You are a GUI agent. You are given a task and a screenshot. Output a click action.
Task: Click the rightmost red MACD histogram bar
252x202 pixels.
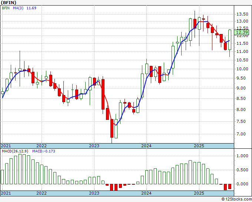(230, 186)
